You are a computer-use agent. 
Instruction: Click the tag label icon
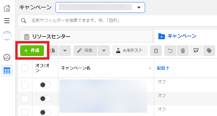pyautogui.click(x=209, y=51)
